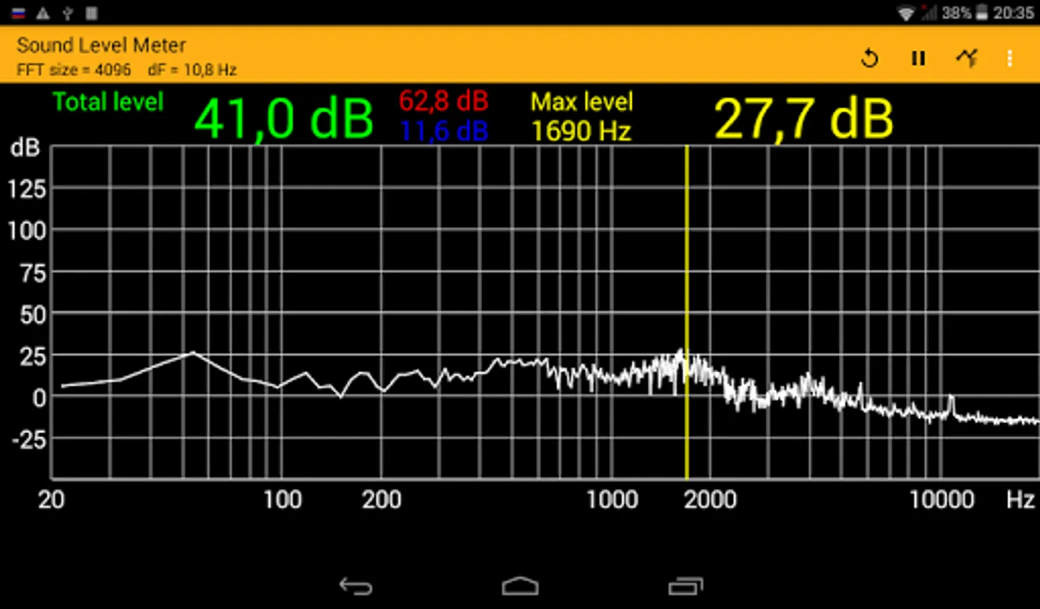This screenshot has height=609, width=1040.
Task: Tap the 100 frequency axis label
Action: [282, 500]
